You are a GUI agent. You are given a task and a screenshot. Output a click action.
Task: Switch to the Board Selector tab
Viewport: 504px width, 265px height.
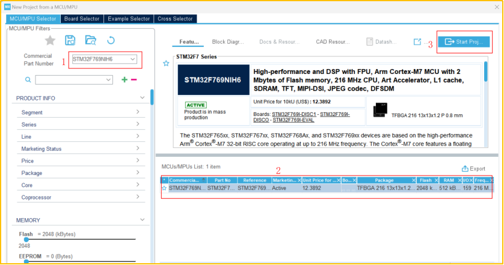tap(81, 19)
